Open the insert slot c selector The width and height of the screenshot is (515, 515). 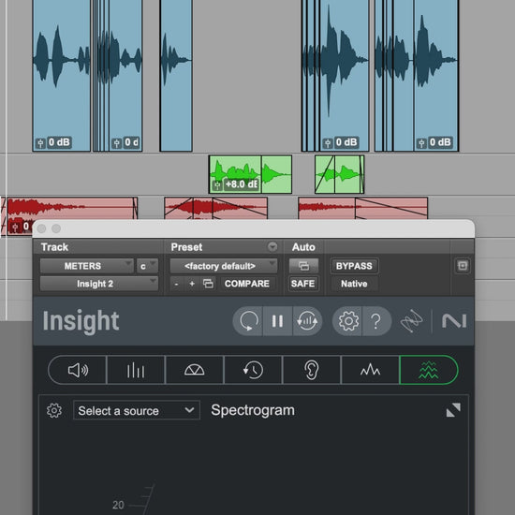[x=147, y=266]
